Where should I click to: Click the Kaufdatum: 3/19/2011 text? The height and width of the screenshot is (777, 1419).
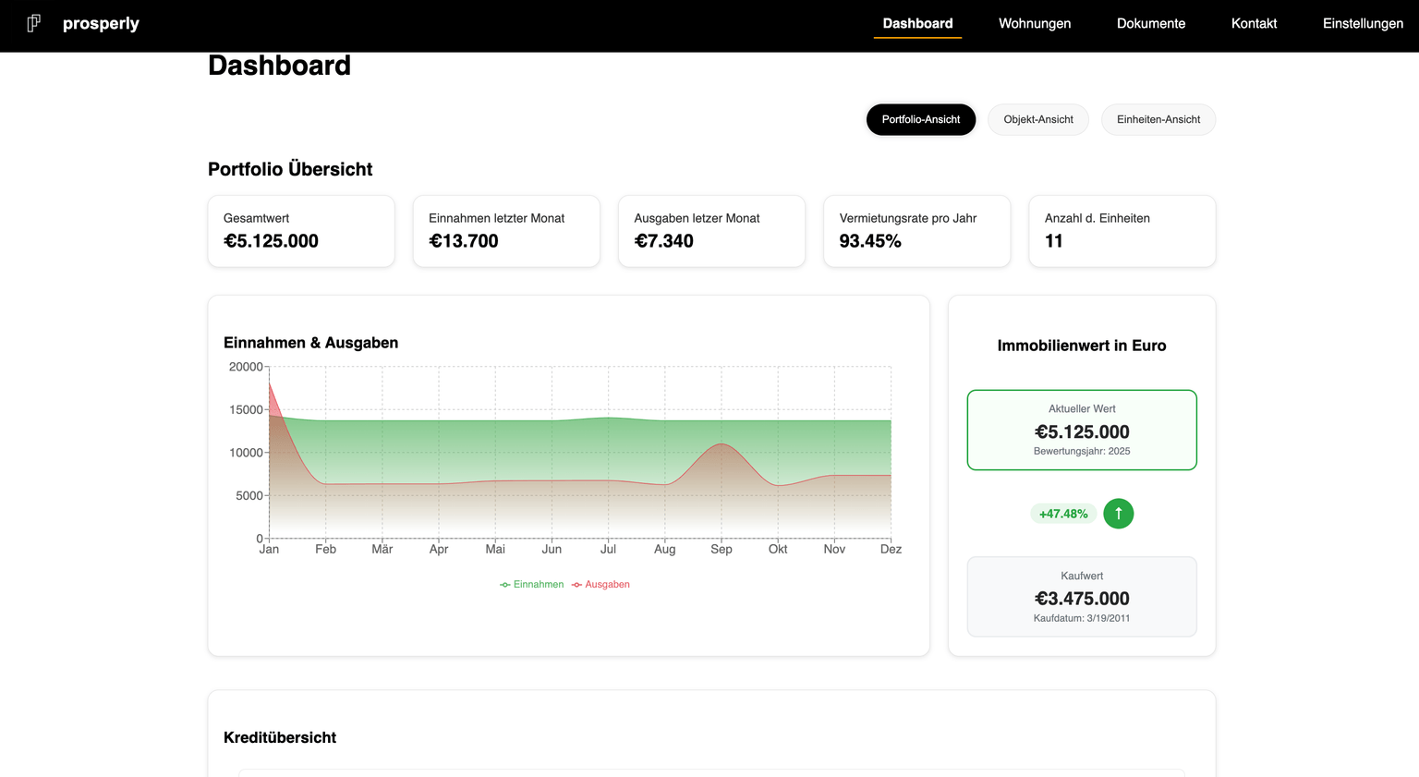1082,618
